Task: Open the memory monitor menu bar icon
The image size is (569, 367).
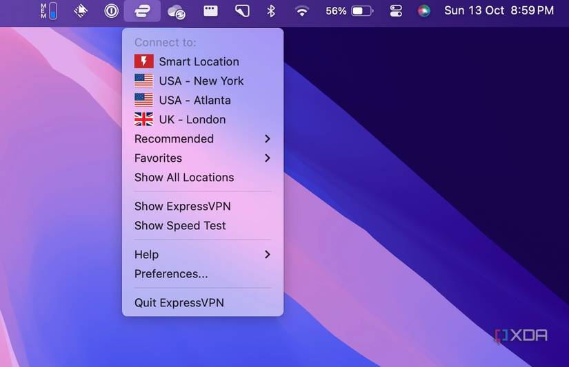Action: [x=49, y=11]
